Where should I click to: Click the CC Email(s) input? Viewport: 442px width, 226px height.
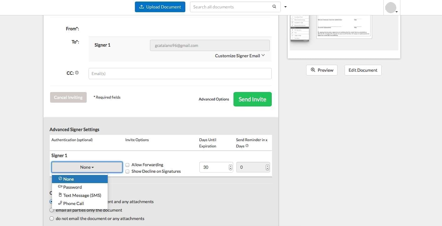[180, 74]
